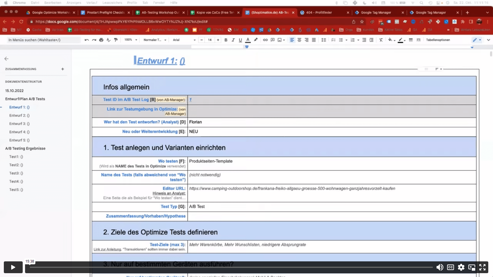
Task: Toggle closed captions on the video
Action: [450, 267]
